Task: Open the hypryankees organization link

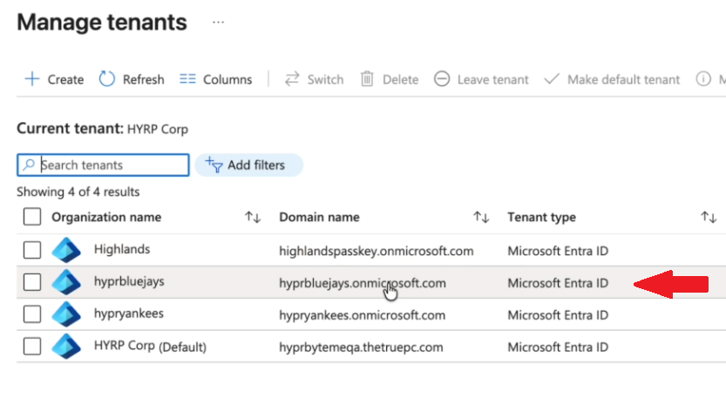Action: click(128, 314)
